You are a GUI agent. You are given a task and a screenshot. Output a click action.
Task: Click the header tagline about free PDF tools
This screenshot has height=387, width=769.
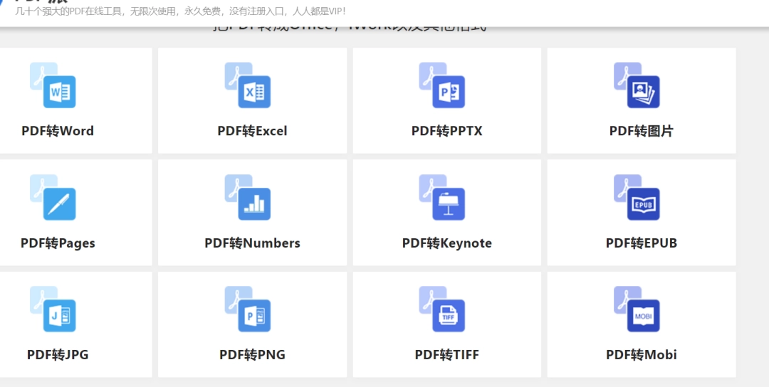[180, 11]
